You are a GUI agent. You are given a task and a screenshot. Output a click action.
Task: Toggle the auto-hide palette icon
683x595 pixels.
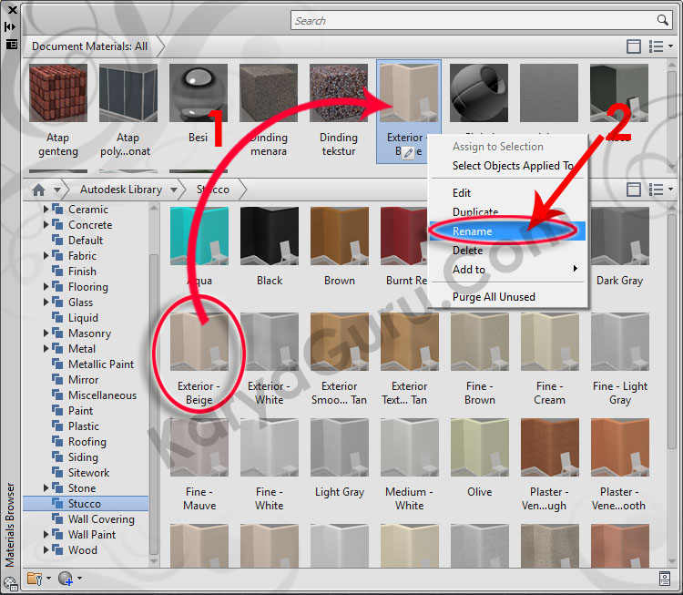point(11,26)
